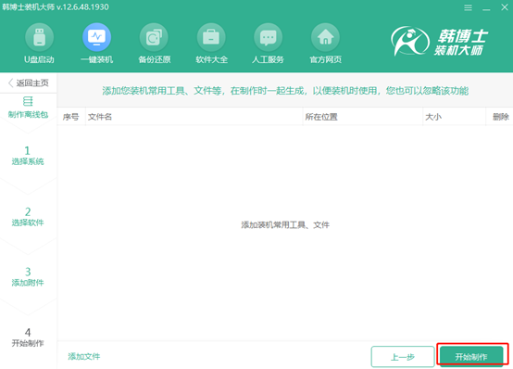Select step 2 选择软件
Viewport: 513px width, 369px height.
coord(28,217)
